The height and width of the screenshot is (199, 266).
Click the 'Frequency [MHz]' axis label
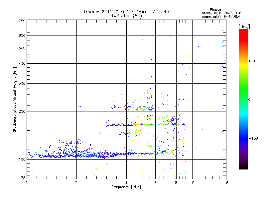point(126,187)
